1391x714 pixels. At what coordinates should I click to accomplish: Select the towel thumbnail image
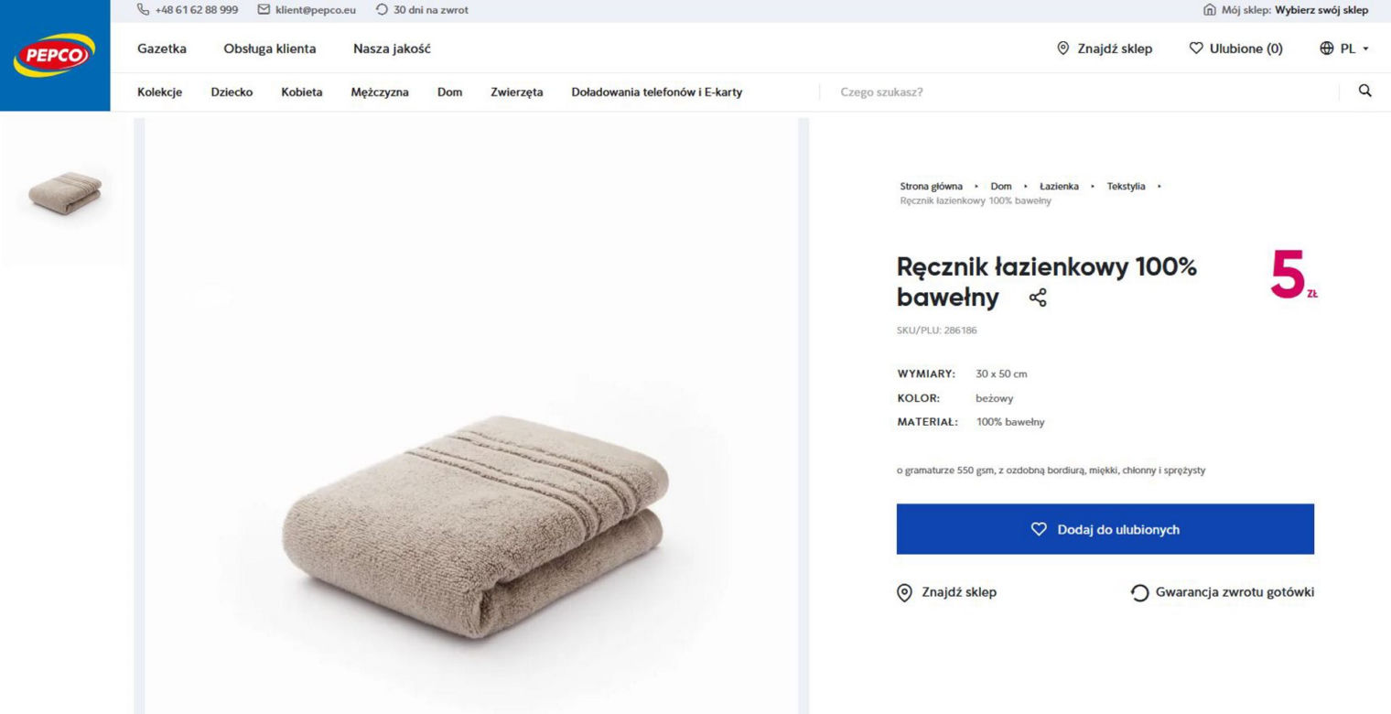point(64,192)
